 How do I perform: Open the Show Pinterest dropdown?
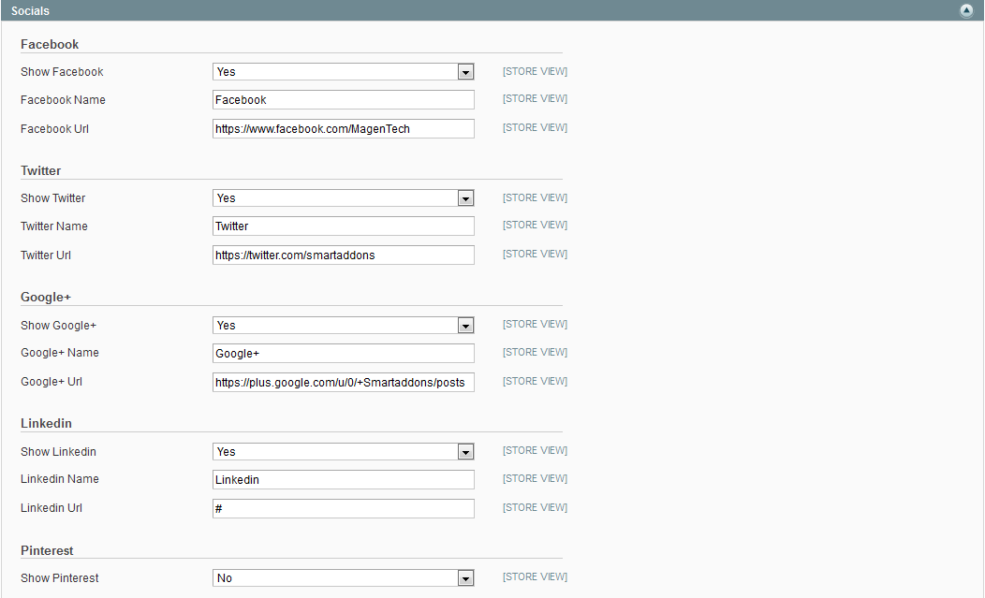[x=343, y=578]
